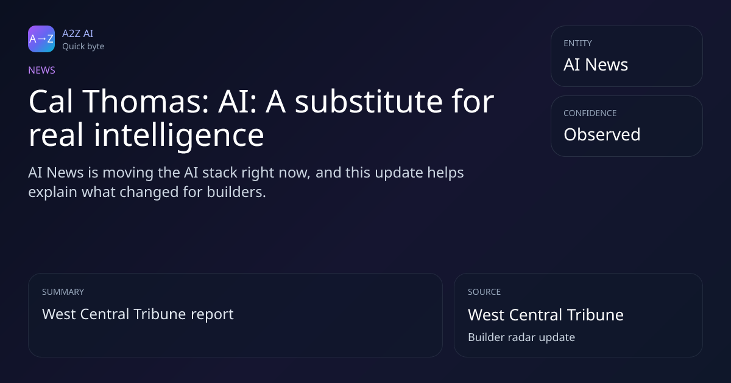731x383 pixels.
Task: Click the AI stack description paragraph
Action: [246, 182]
